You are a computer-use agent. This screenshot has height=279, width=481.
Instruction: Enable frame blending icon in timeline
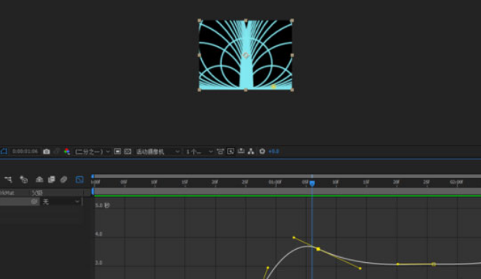[51, 179]
